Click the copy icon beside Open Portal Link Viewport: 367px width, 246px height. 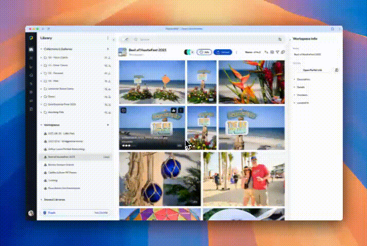337,70
